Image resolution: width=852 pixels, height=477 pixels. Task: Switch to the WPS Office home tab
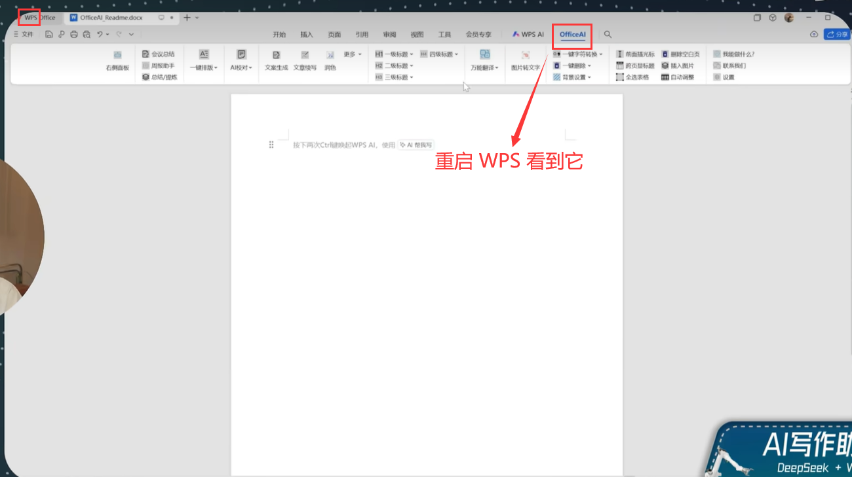pos(39,18)
